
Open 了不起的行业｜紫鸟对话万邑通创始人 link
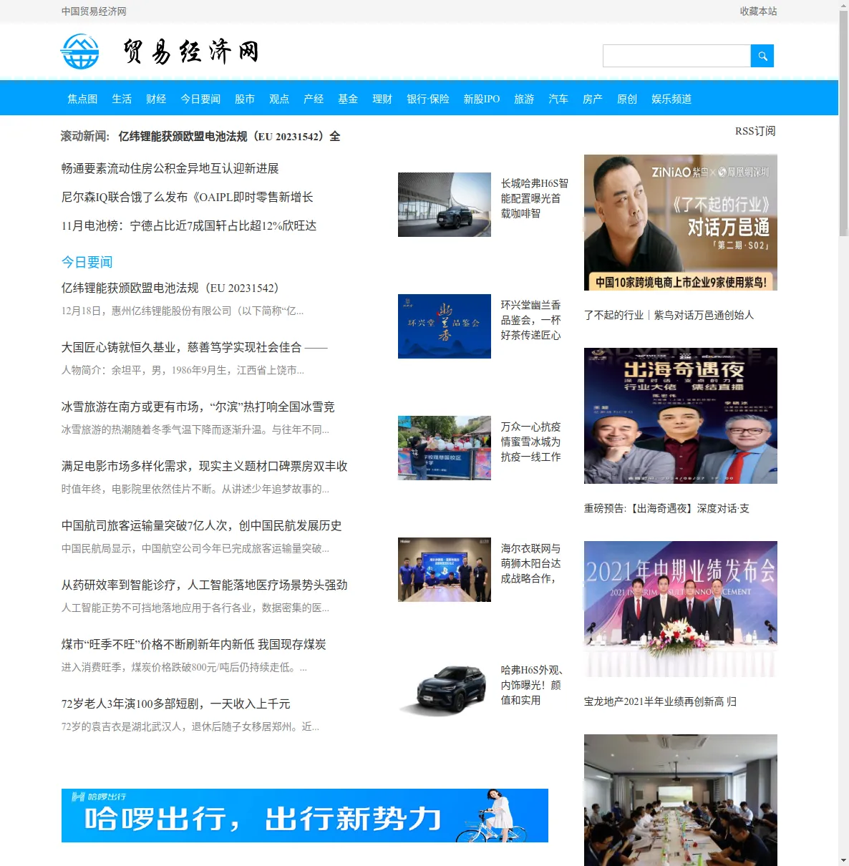[669, 315]
